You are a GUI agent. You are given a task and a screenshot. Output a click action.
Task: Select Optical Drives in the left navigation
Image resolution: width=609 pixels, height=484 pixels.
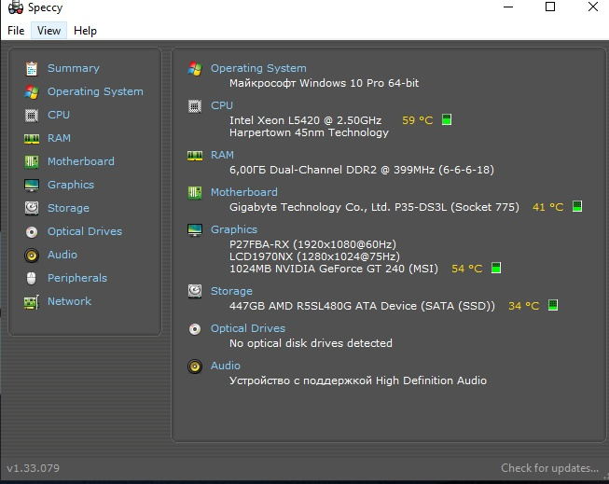click(85, 231)
